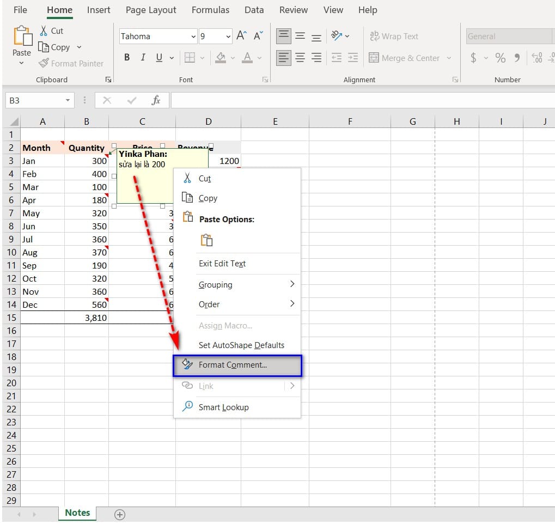The height and width of the screenshot is (524, 555).
Task: Click the Increase Indent icon
Action: pyautogui.click(x=353, y=58)
